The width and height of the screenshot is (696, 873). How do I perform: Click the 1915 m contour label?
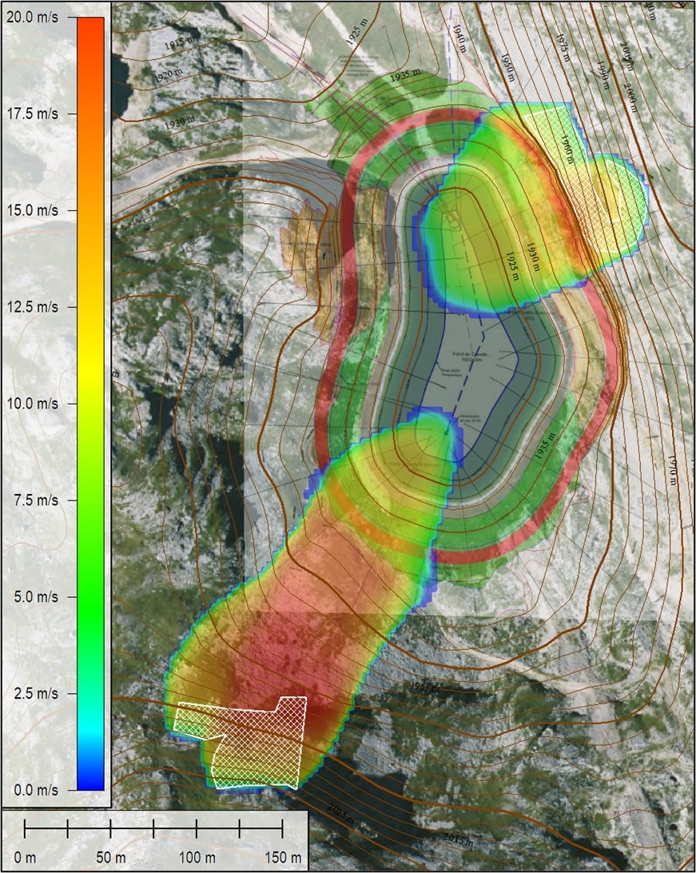pos(181,45)
